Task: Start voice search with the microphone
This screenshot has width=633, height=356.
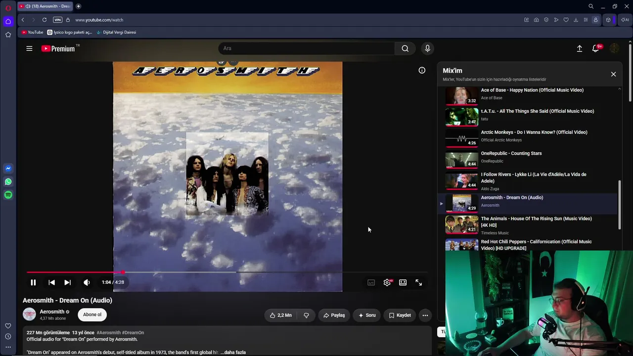Action: point(428,48)
